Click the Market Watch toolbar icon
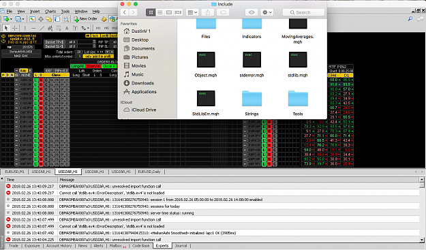The width and height of the screenshot is (426, 250). [32, 19]
